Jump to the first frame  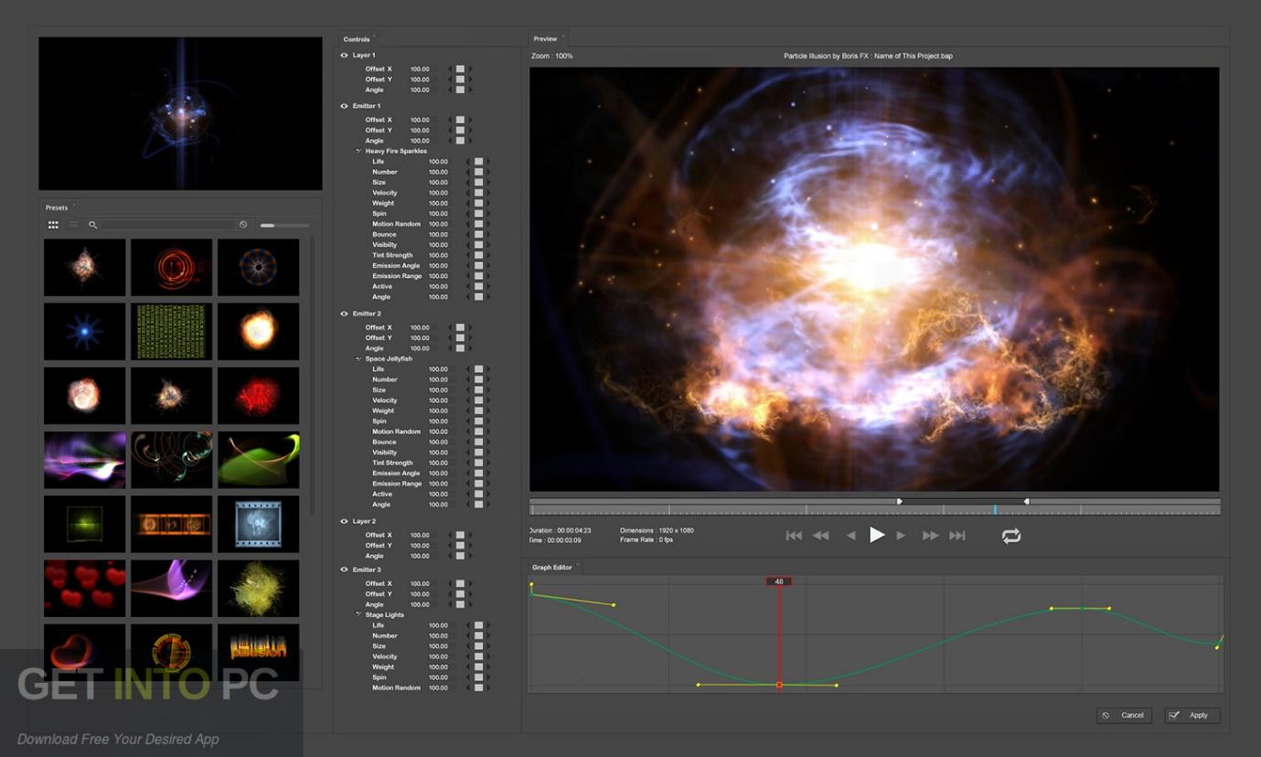794,536
